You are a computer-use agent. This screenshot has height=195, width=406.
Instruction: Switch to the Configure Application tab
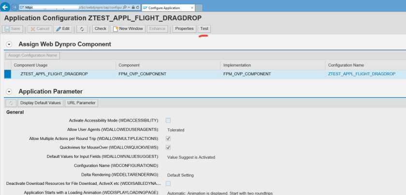pos(168,8)
